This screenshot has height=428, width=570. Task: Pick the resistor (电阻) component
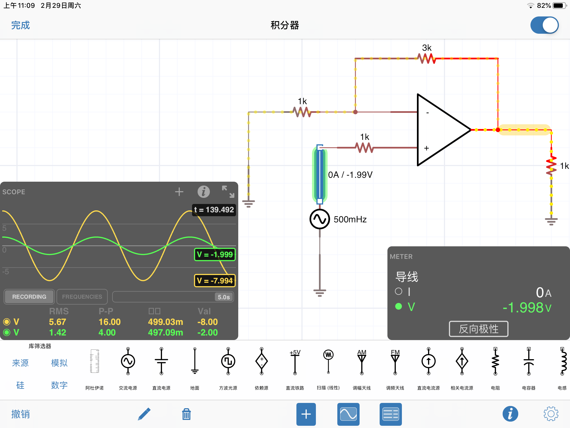[x=495, y=362]
